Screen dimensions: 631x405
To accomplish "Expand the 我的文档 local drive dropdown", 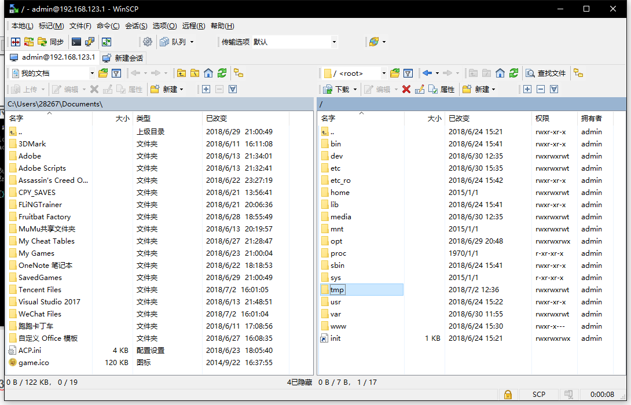I will tap(92, 73).
